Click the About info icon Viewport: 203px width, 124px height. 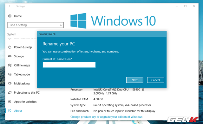coord(10,111)
